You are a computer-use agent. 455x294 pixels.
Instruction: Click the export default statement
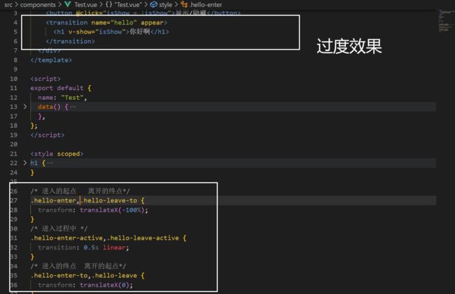pos(57,88)
